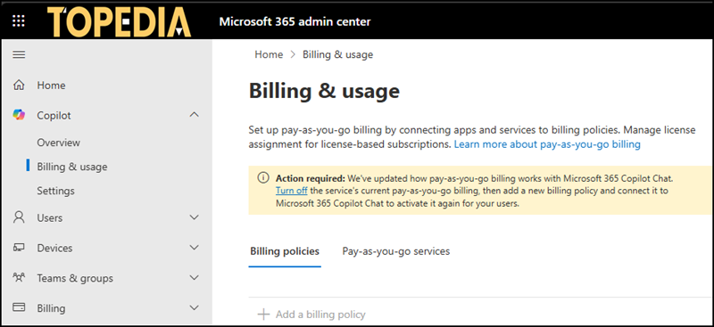The height and width of the screenshot is (327, 714).
Task: Select Users label in the sidebar
Action: [x=50, y=217]
